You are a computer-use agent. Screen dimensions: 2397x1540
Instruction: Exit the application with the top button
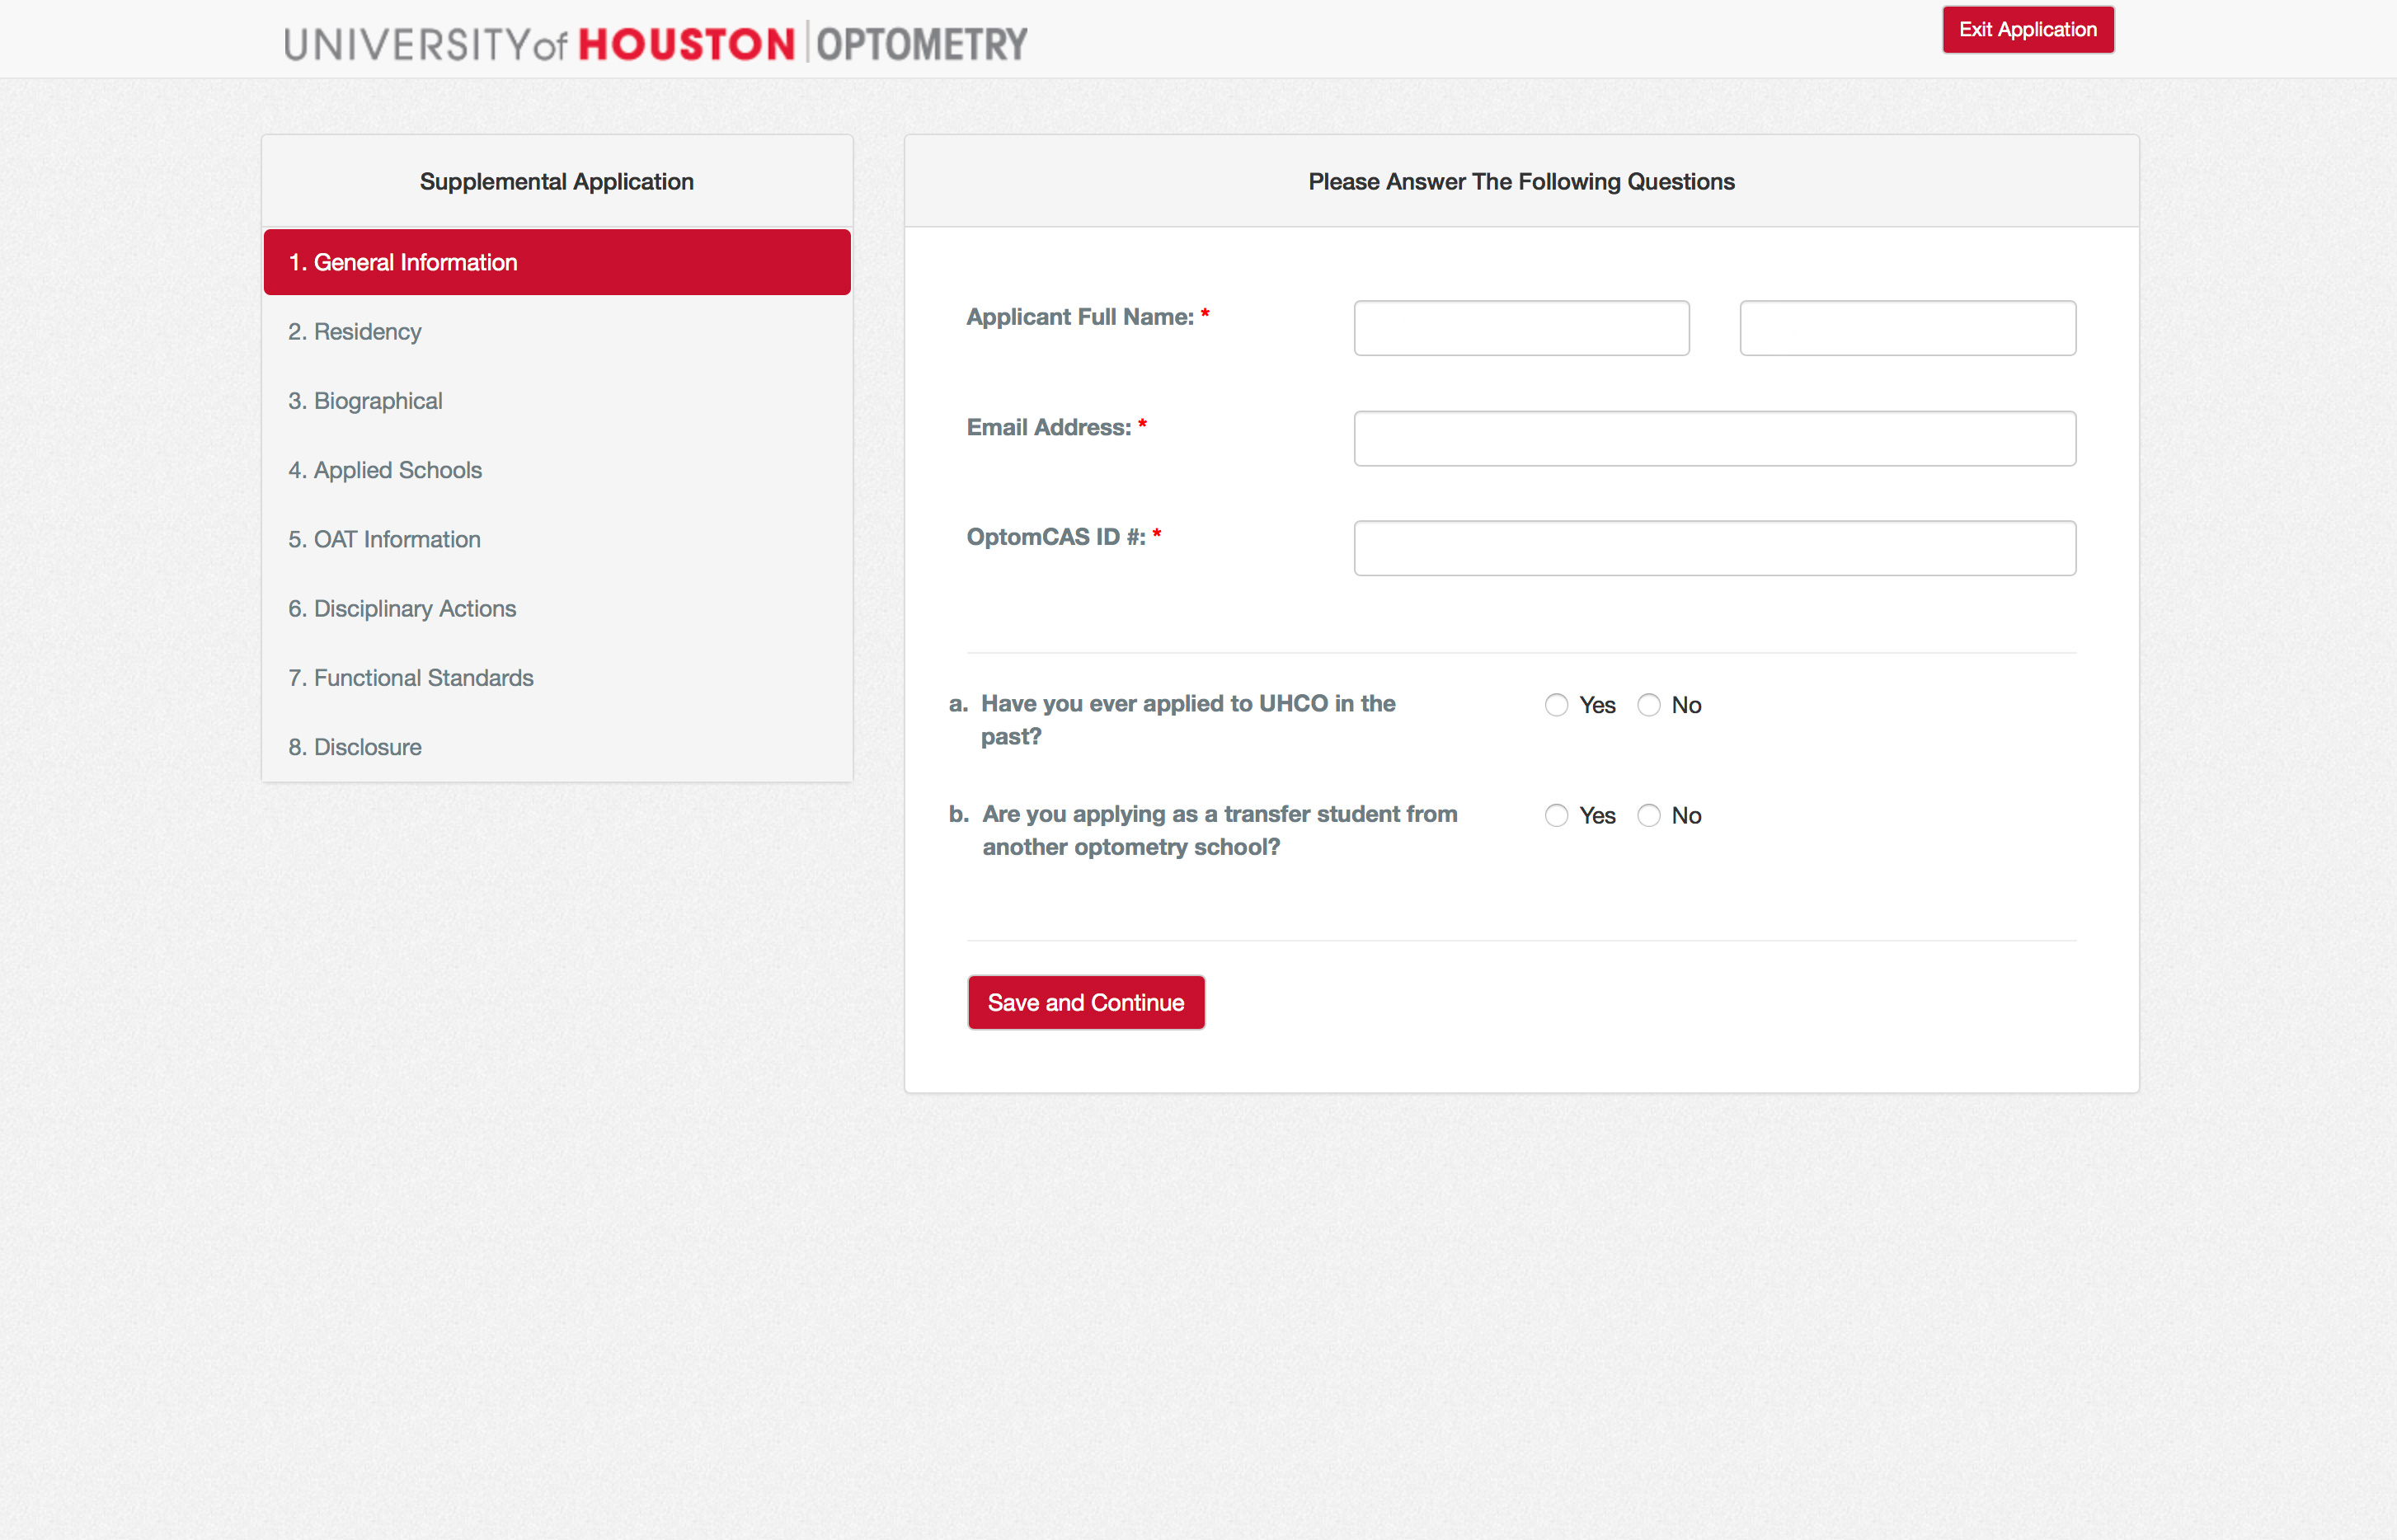tap(2026, 30)
